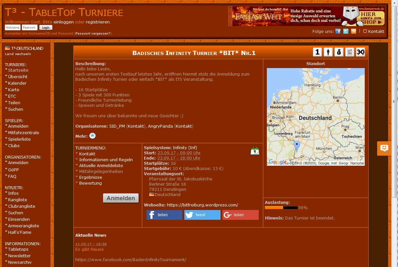Click the blue star icon next to Mehr
Screen dimensions: 398x267
click(92, 136)
